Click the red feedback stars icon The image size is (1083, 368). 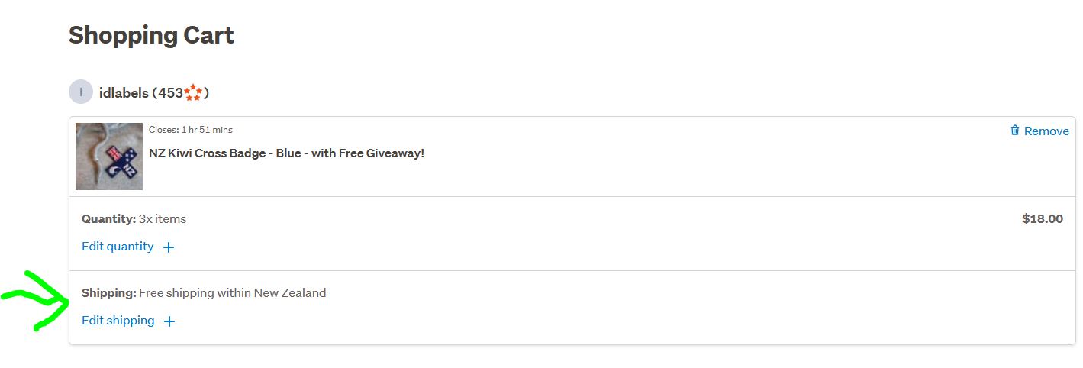point(193,93)
